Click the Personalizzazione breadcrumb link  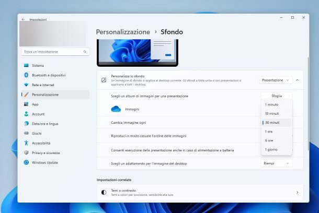[123, 32]
